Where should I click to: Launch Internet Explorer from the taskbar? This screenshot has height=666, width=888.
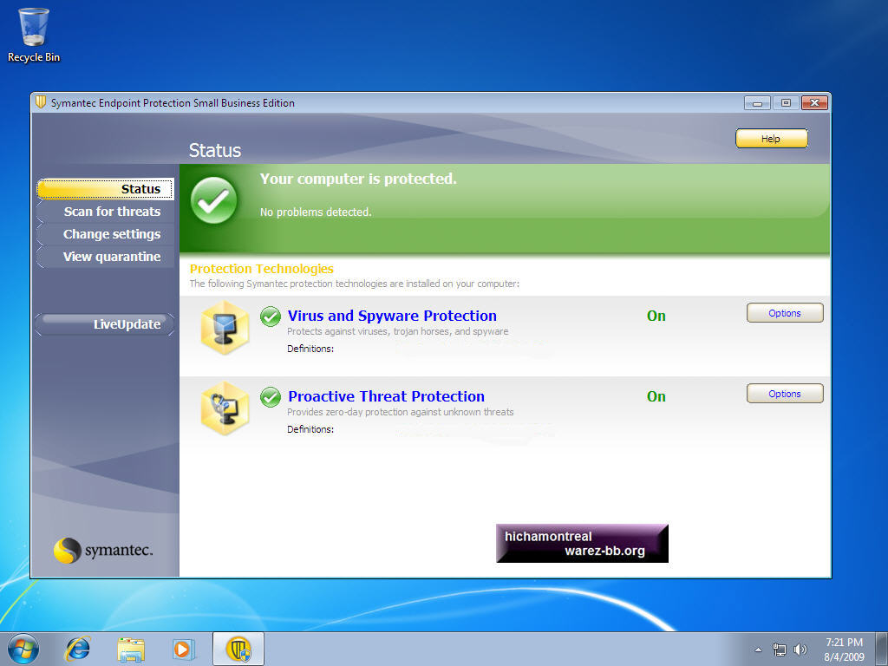(77, 649)
